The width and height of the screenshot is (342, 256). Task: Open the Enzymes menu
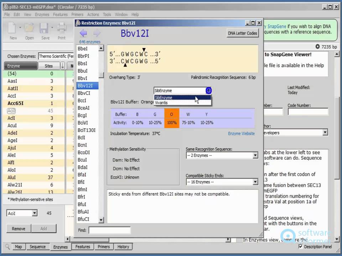42,15
